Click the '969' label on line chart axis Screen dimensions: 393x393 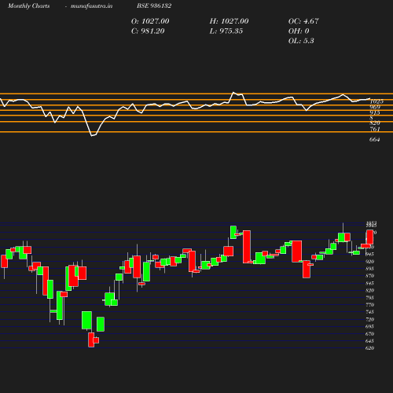[375, 107]
